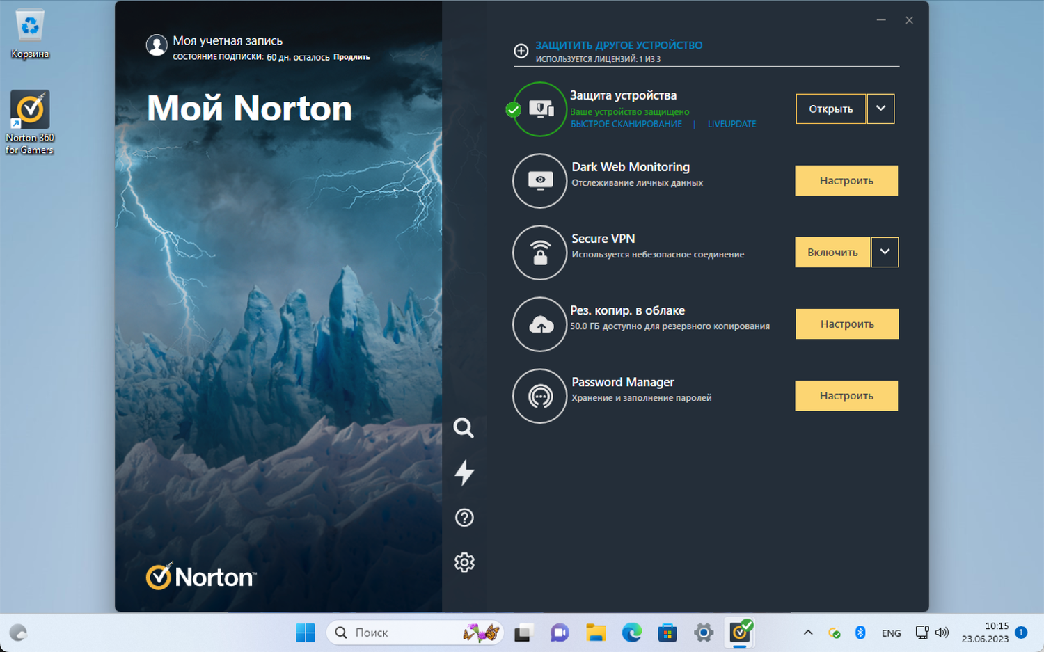
Task: Click the Norton status tray icon
Action: click(834, 633)
